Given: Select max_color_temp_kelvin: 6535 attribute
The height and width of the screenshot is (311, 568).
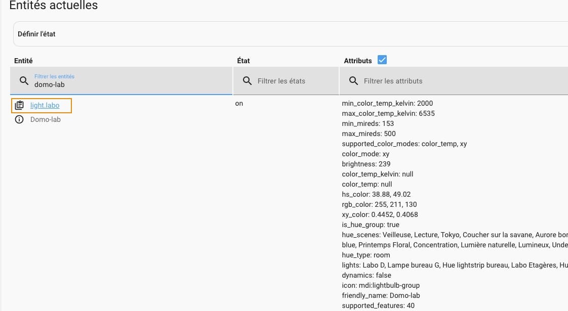Looking at the screenshot, I should click(x=388, y=114).
